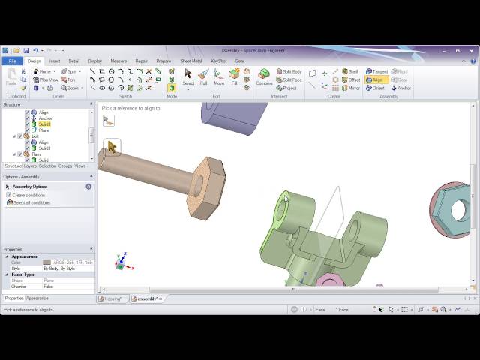This screenshot has width=480, height=360.
Task: Toggle visibility checkbox for Anchor in tree
Action: [x=27, y=118]
